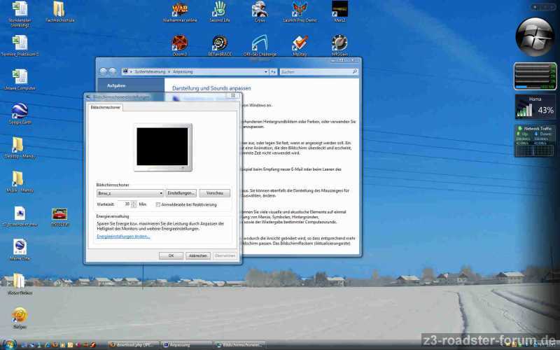Select the Bildschirmschoner tab
Screen dimensions: 560x350
(x=104, y=107)
